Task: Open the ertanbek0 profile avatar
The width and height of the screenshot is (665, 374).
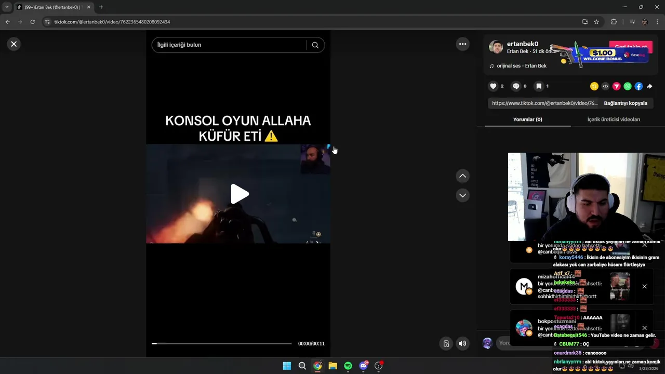Action: pos(496,47)
